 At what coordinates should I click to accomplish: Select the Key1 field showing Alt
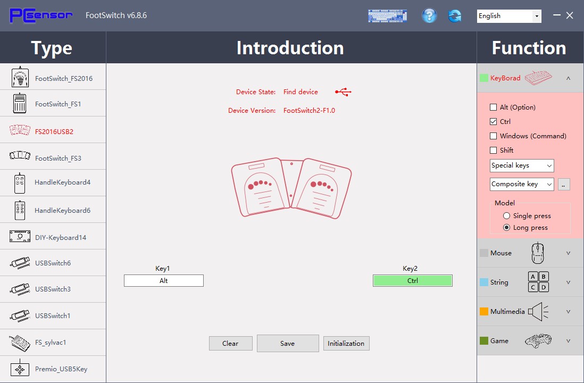[164, 280]
